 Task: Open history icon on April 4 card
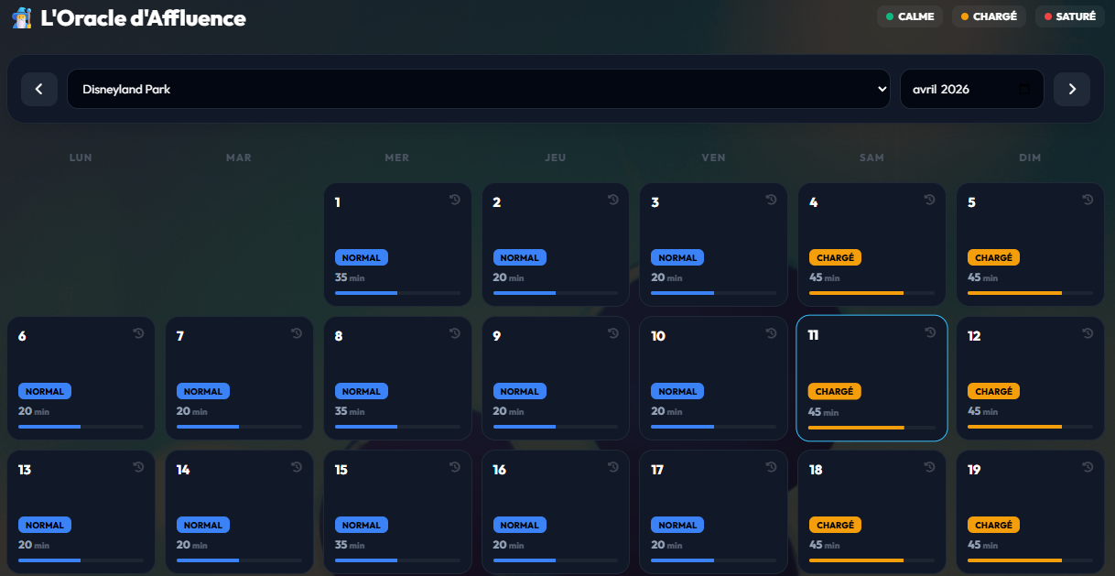click(929, 200)
